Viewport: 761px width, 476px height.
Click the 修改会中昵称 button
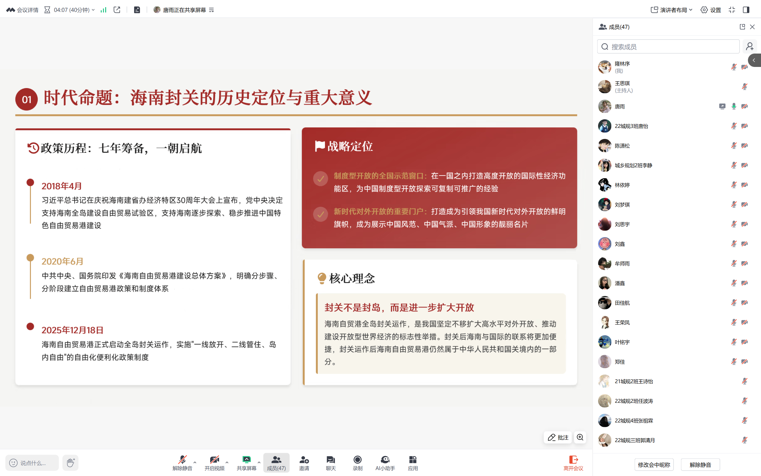point(654,464)
